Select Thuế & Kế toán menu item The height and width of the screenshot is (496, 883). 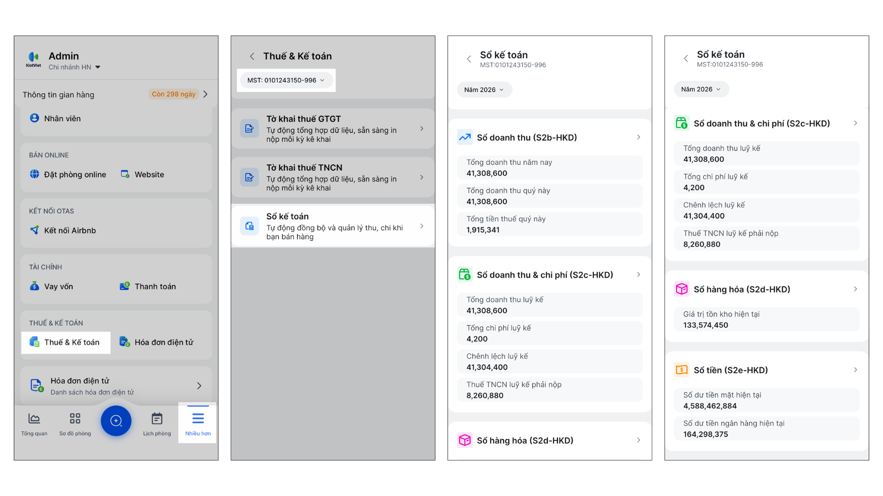point(66,342)
